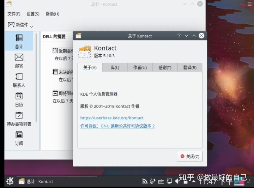Click the keyboard layout tray icon
The height and width of the screenshot is (188, 254).
(x=161, y=182)
